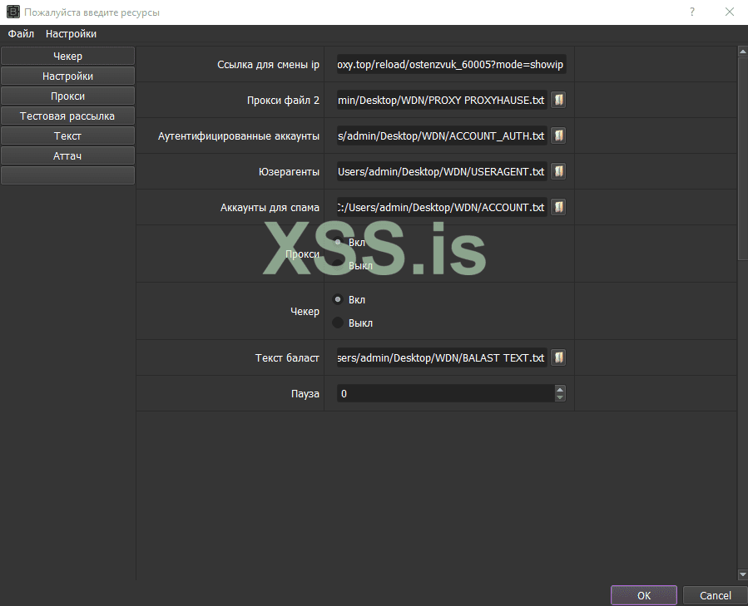Decrease Пауза value with down arrow
Screen dimensions: 748x606
tap(560, 397)
